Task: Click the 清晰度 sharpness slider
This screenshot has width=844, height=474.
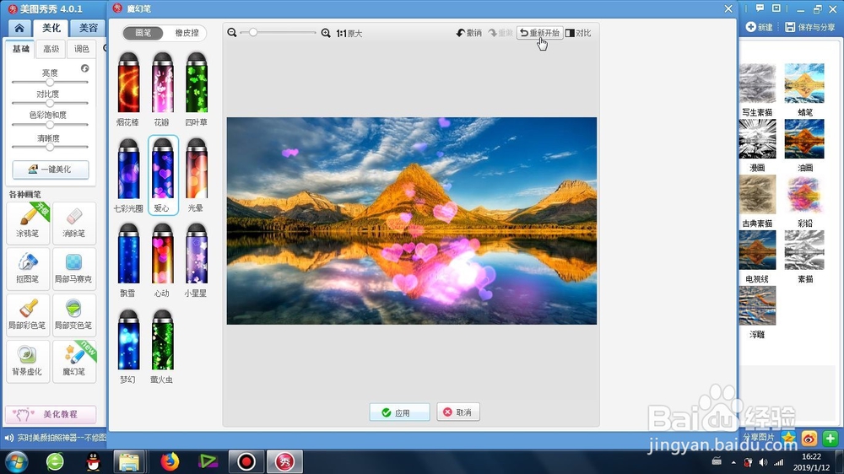Action: (x=50, y=147)
